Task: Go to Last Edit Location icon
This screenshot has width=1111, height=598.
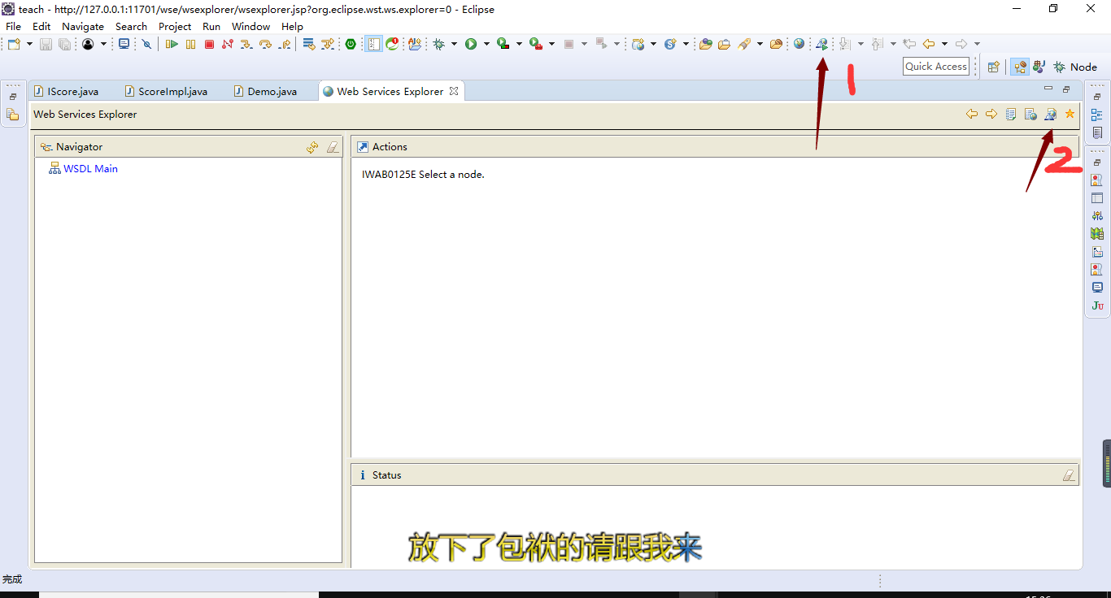Action: [909, 44]
